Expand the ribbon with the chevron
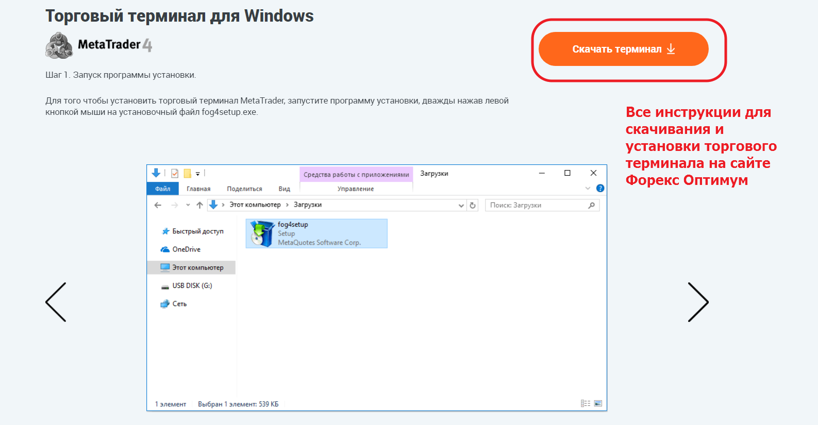 pyautogui.click(x=588, y=189)
